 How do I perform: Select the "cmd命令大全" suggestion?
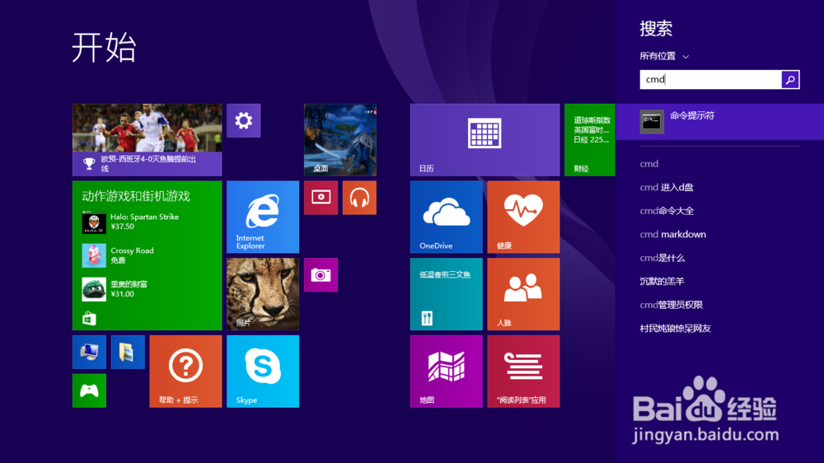pos(667,211)
